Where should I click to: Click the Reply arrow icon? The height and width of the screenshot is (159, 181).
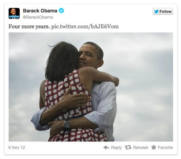point(107,147)
